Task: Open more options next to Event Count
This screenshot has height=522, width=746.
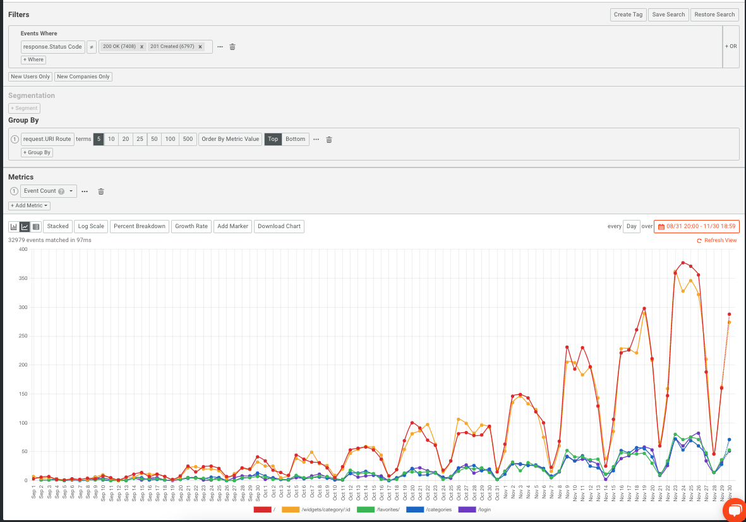Action: coord(85,191)
